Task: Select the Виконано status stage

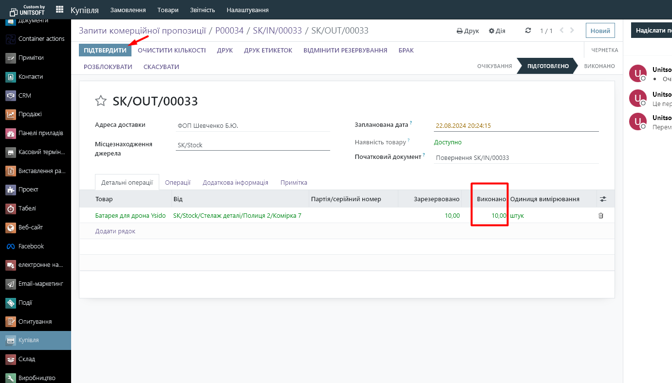Action: click(x=599, y=66)
